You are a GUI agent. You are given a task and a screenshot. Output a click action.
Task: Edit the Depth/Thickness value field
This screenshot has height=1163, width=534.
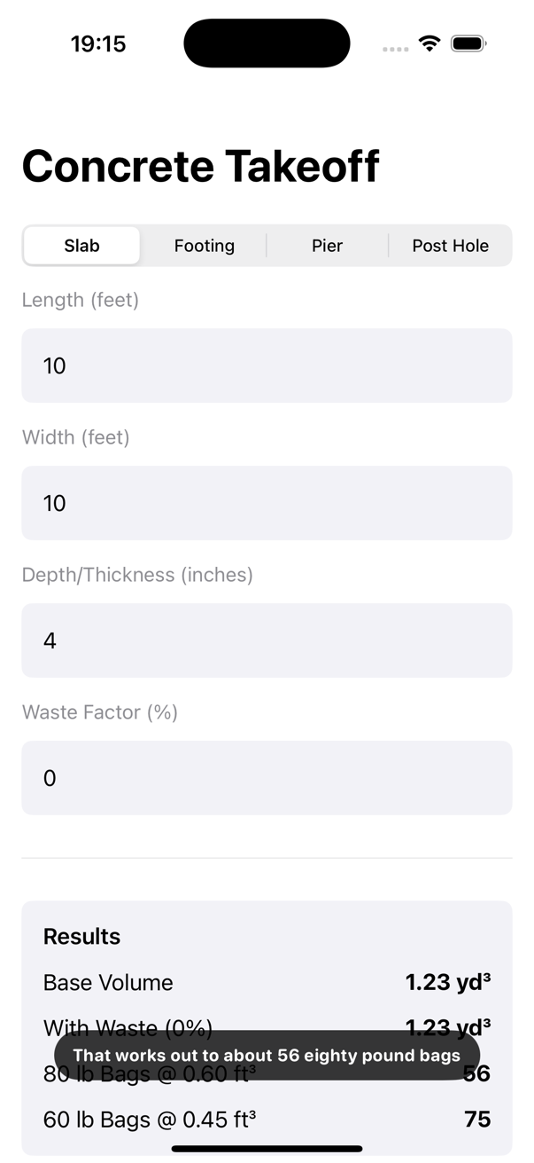pos(267,640)
